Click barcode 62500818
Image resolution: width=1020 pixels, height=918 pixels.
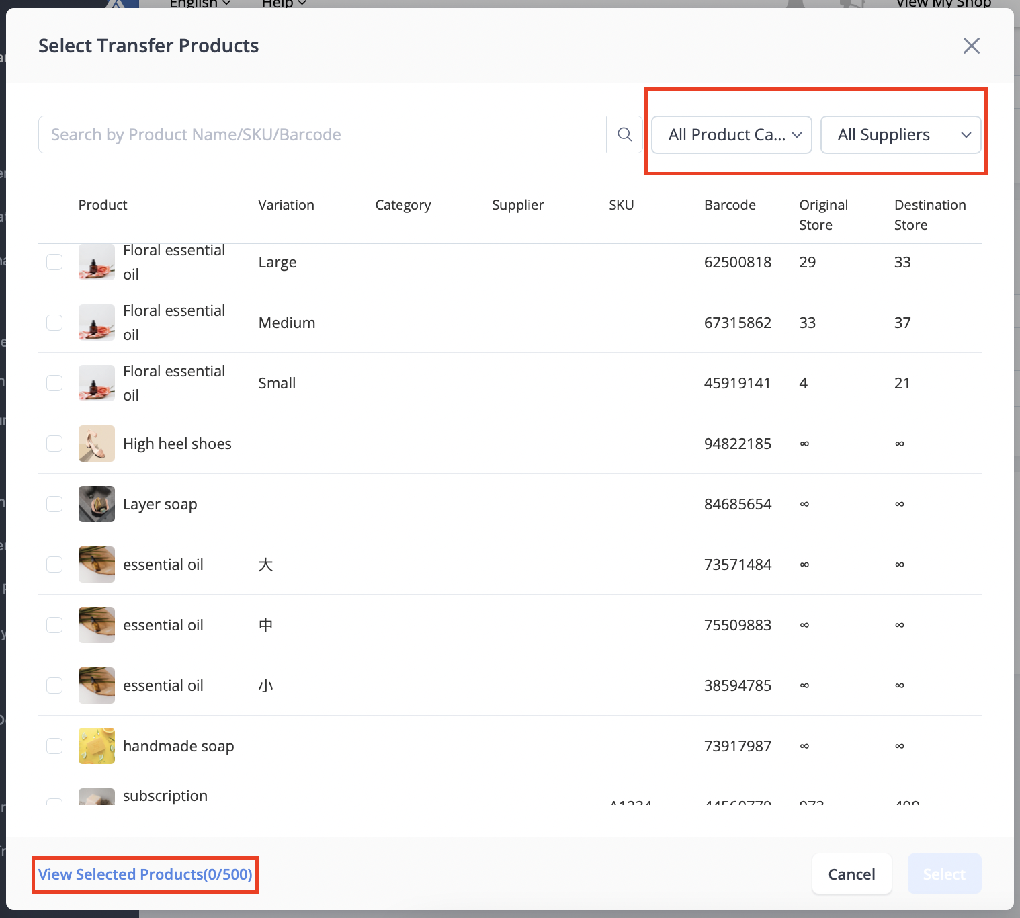tap(738, 262)
